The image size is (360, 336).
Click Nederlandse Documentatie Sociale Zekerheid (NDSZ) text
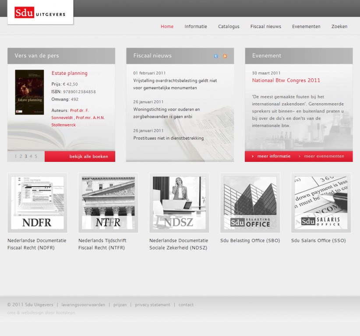pos(179,244)
